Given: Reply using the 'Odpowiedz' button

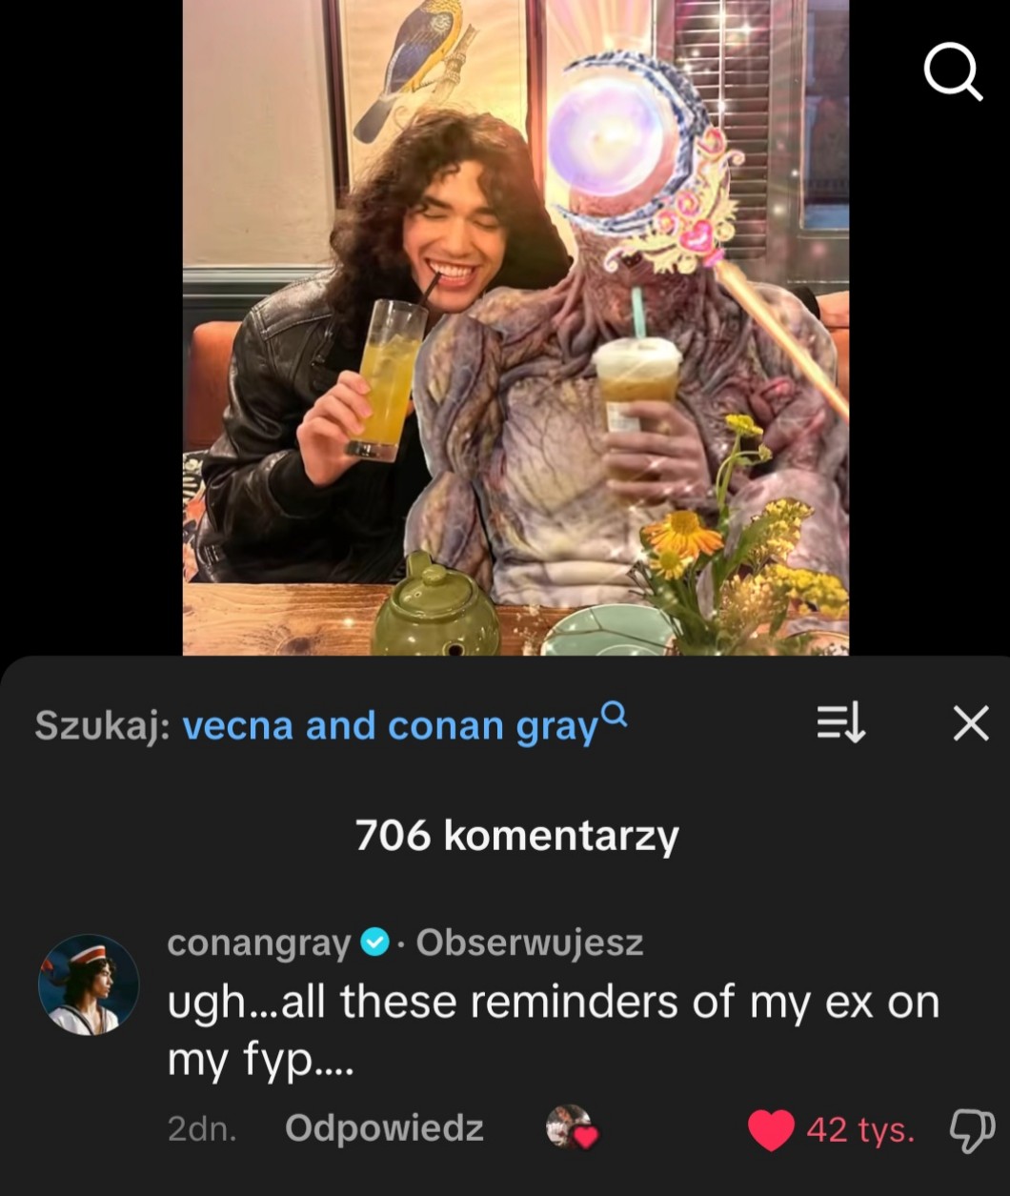Looking at the screenshot, I should coord(384,1129).
